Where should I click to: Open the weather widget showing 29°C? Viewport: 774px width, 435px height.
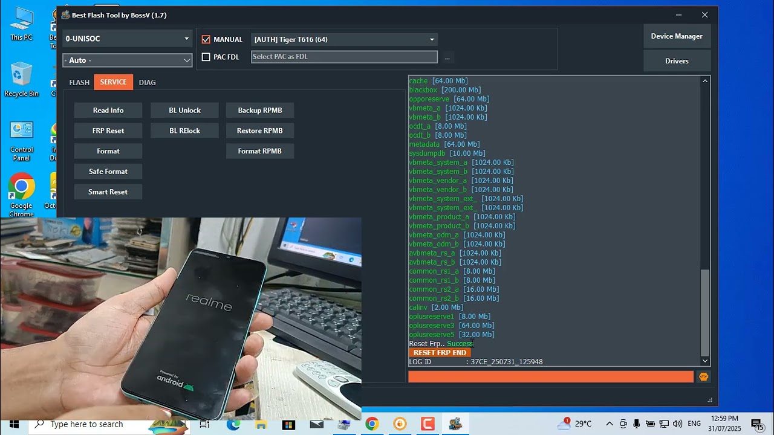(574, 424)
